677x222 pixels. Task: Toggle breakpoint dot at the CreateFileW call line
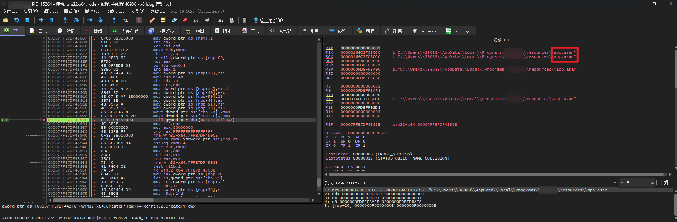pos(44,120)
